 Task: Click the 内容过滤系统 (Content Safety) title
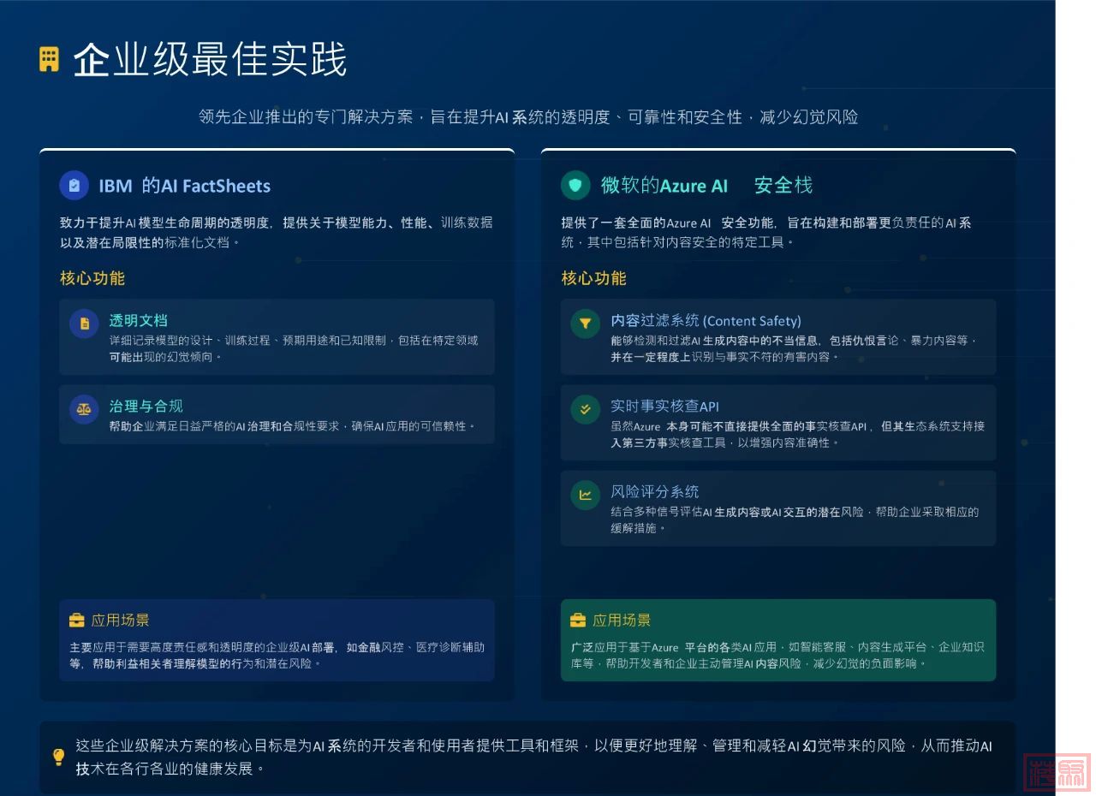706,321
